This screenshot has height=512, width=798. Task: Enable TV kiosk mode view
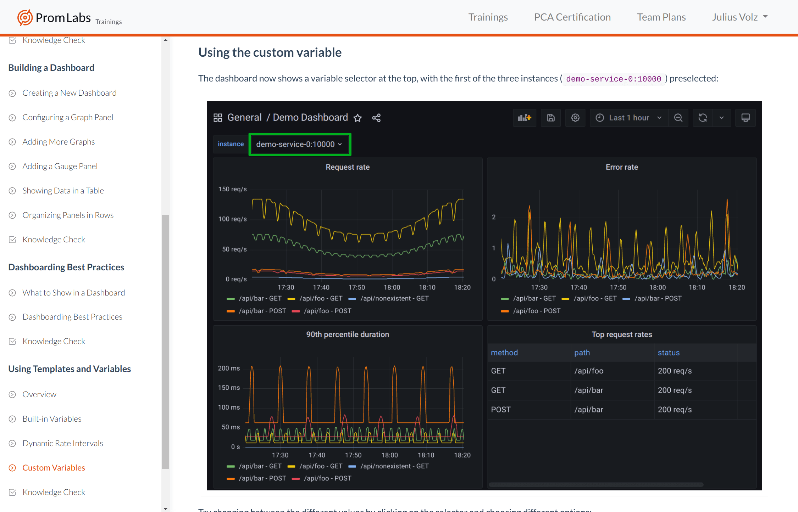(746, 118)
